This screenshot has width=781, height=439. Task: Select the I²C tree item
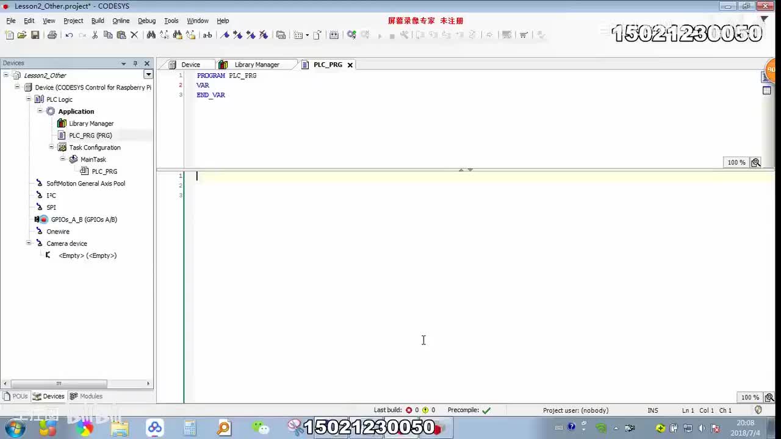click(51, 195)
